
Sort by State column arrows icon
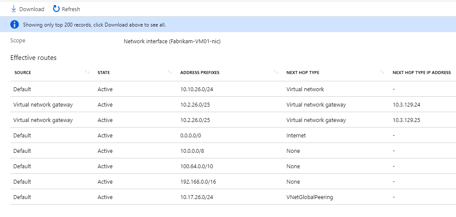point(170,72)
